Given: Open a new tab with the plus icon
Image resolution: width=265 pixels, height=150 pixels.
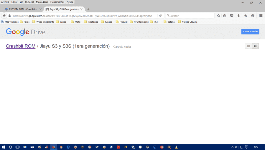Looking at the screenshot, I should pyautogui.click(x=88, y=9).
